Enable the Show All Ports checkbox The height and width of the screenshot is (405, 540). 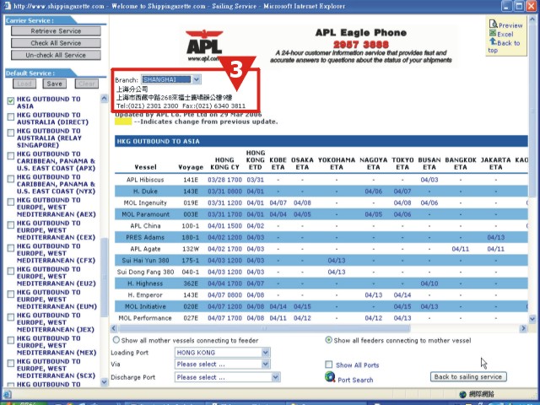(x=329, y=364)
